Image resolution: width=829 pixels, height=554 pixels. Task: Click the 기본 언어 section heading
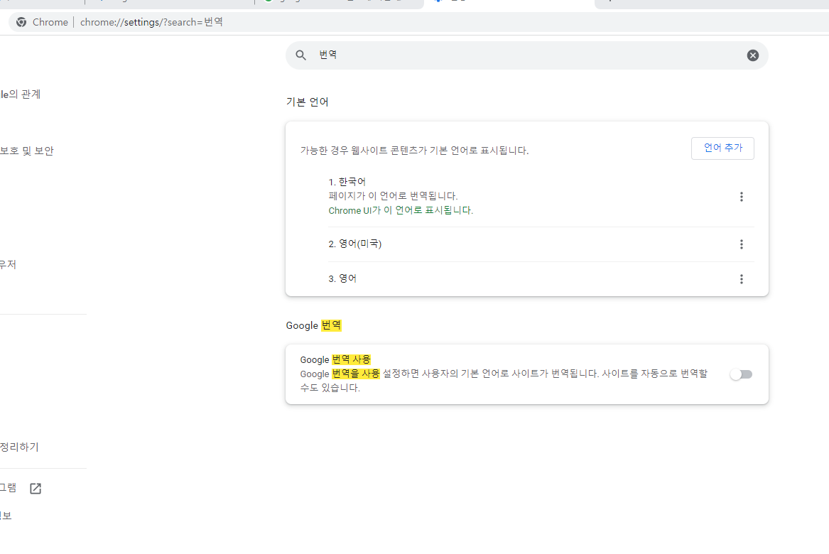pyautogui.click(x=307, y=102)
